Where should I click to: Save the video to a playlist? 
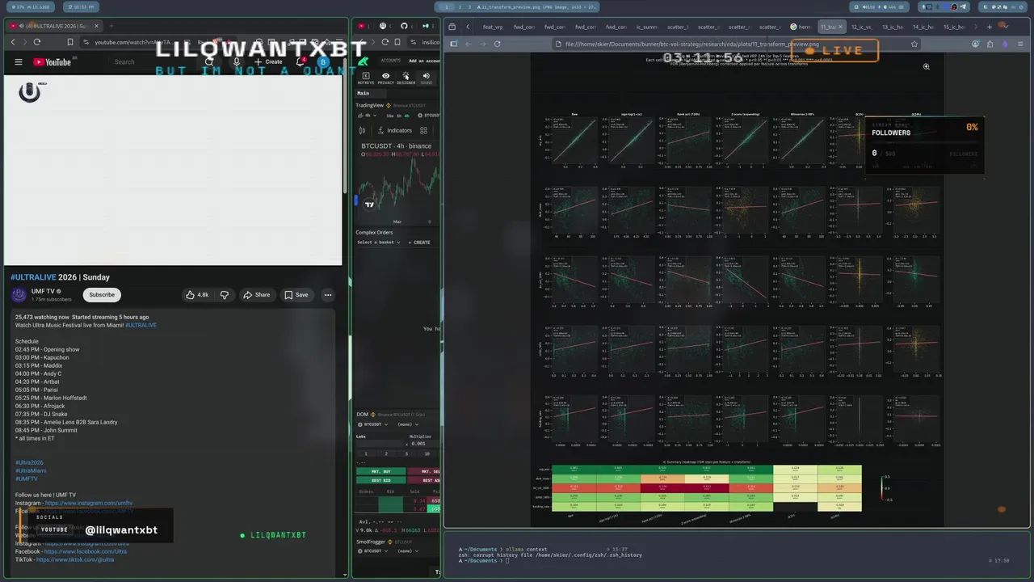(x=296, y=295)
